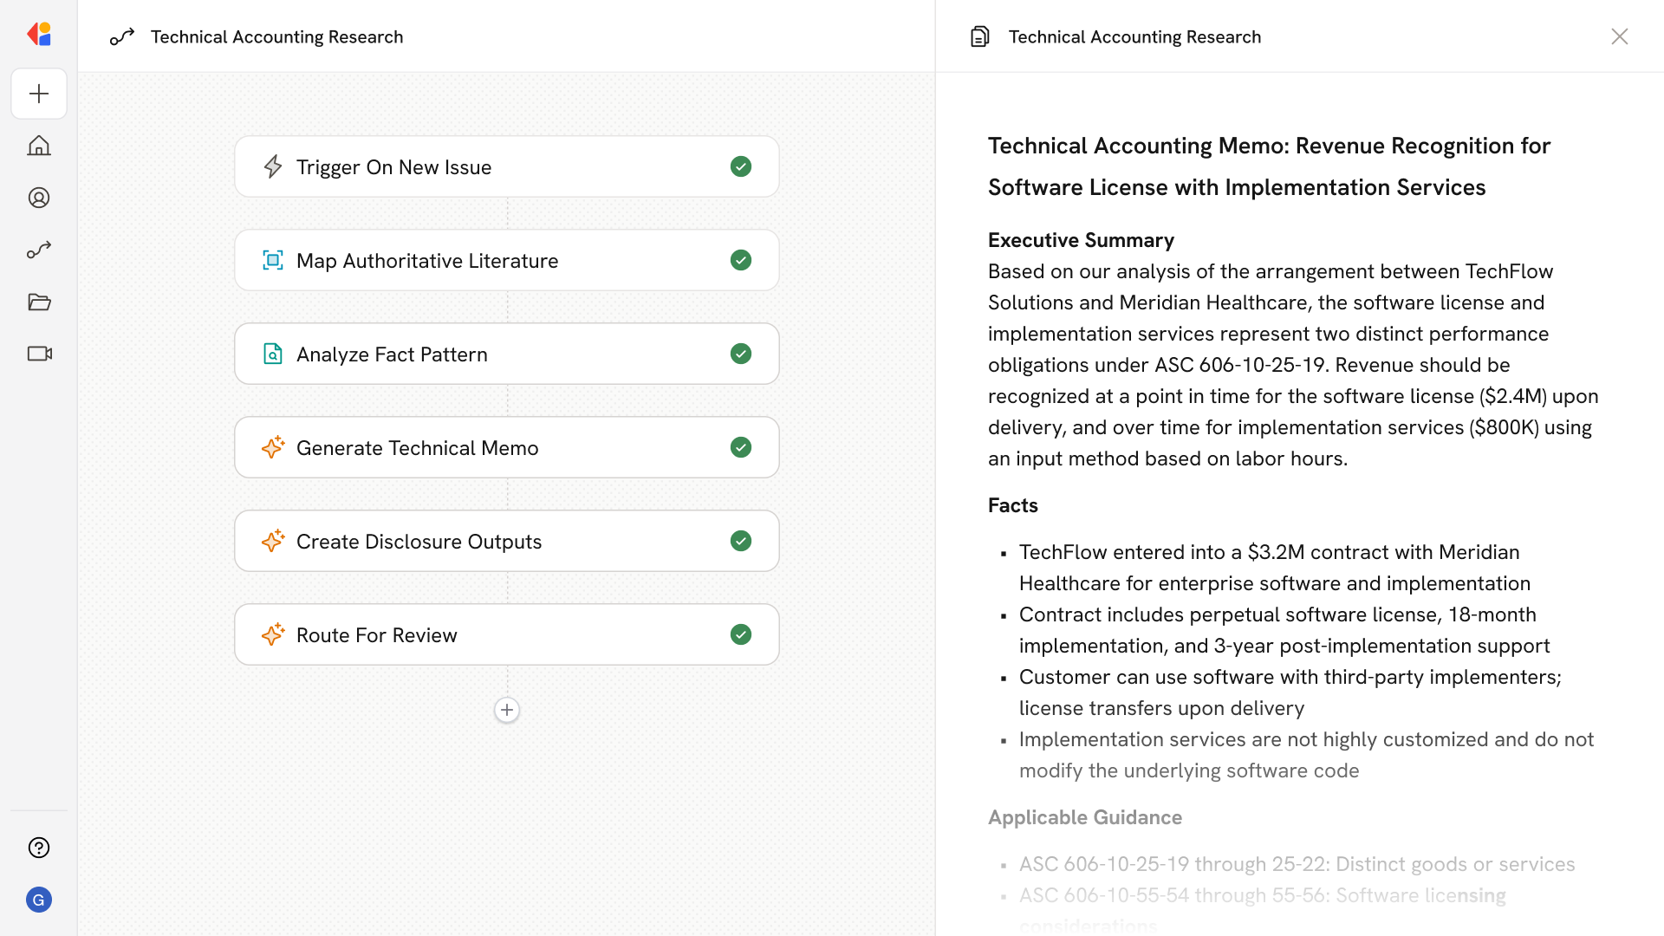1664x936 pixels.
Task: Click green checkmark on Trigger On New Issue
Action: pyautogui.click(x=740, y=166)
